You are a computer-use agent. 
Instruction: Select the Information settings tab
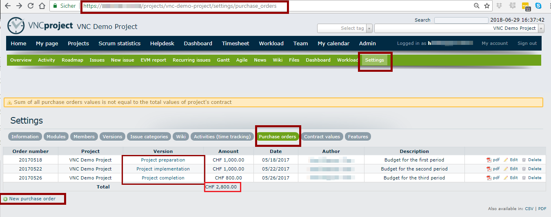click(25, 137)
